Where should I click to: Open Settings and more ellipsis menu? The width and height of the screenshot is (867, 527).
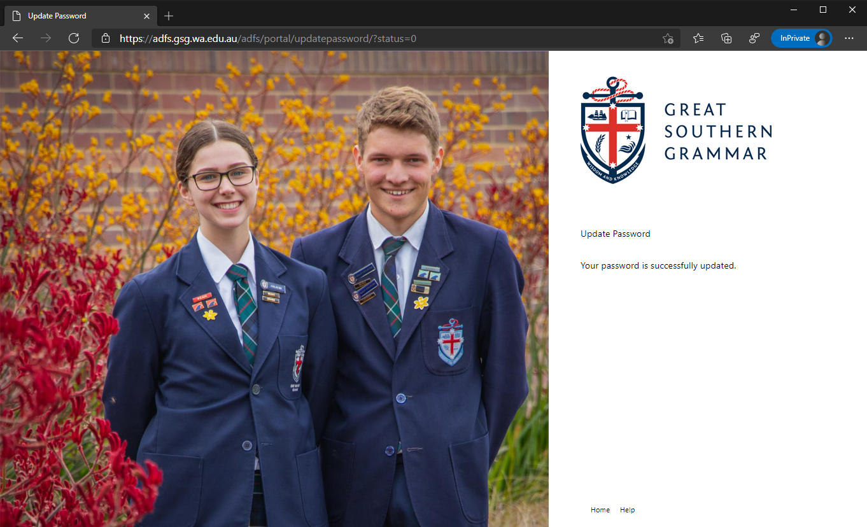(849, 38)
